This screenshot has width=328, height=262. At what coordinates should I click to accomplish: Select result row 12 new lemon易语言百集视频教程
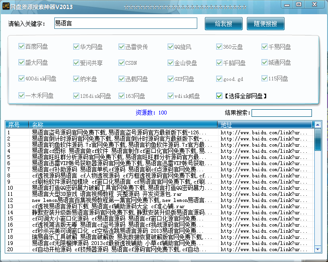coord(160,200)
